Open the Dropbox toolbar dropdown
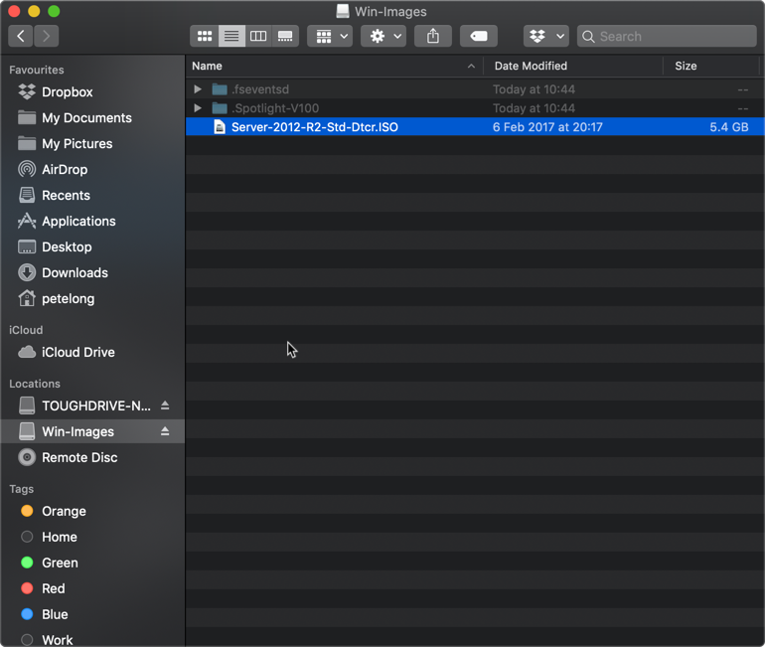This screenshot has height=647, width=765. [546, 36]
